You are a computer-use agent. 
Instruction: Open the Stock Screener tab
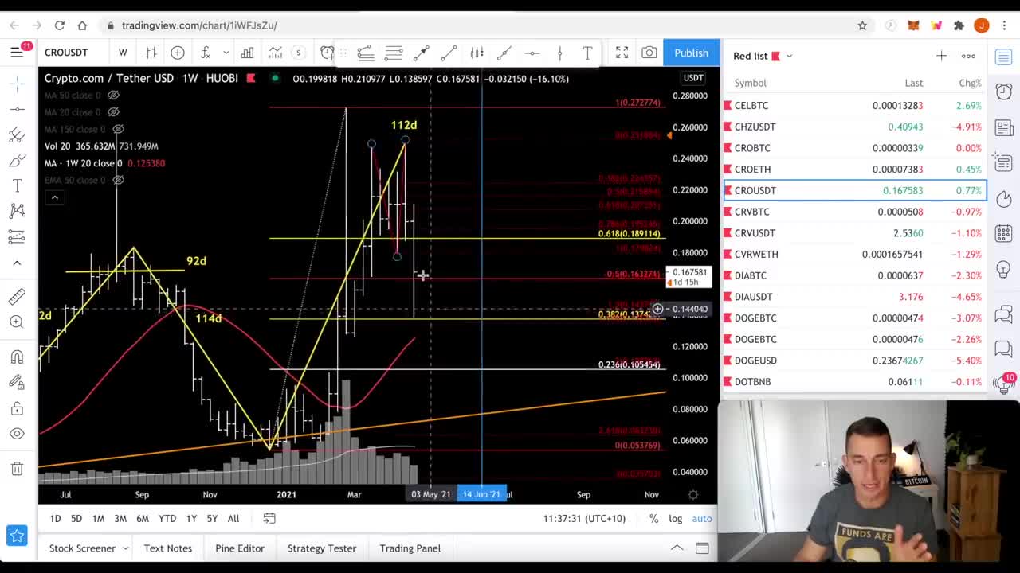[x=82, y=548]
